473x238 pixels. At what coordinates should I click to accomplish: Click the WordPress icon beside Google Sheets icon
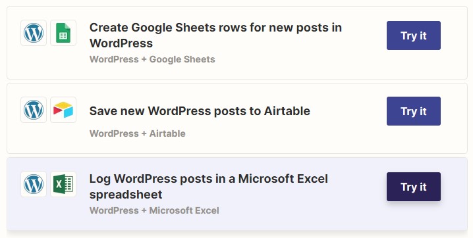pos(34,33)
